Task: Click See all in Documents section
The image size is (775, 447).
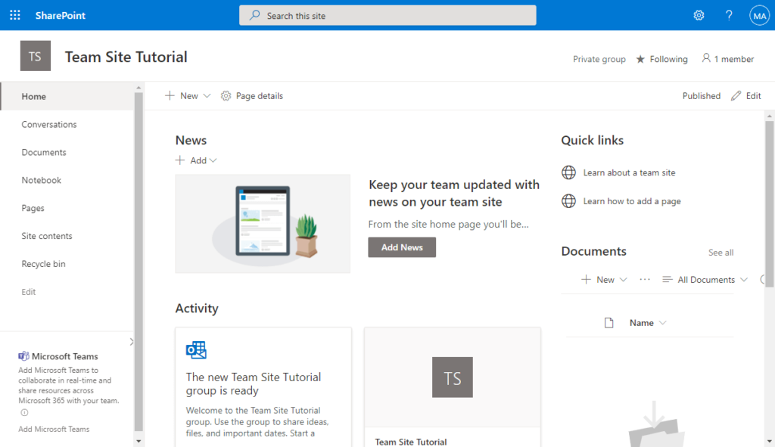Action: tap(721, 253)
